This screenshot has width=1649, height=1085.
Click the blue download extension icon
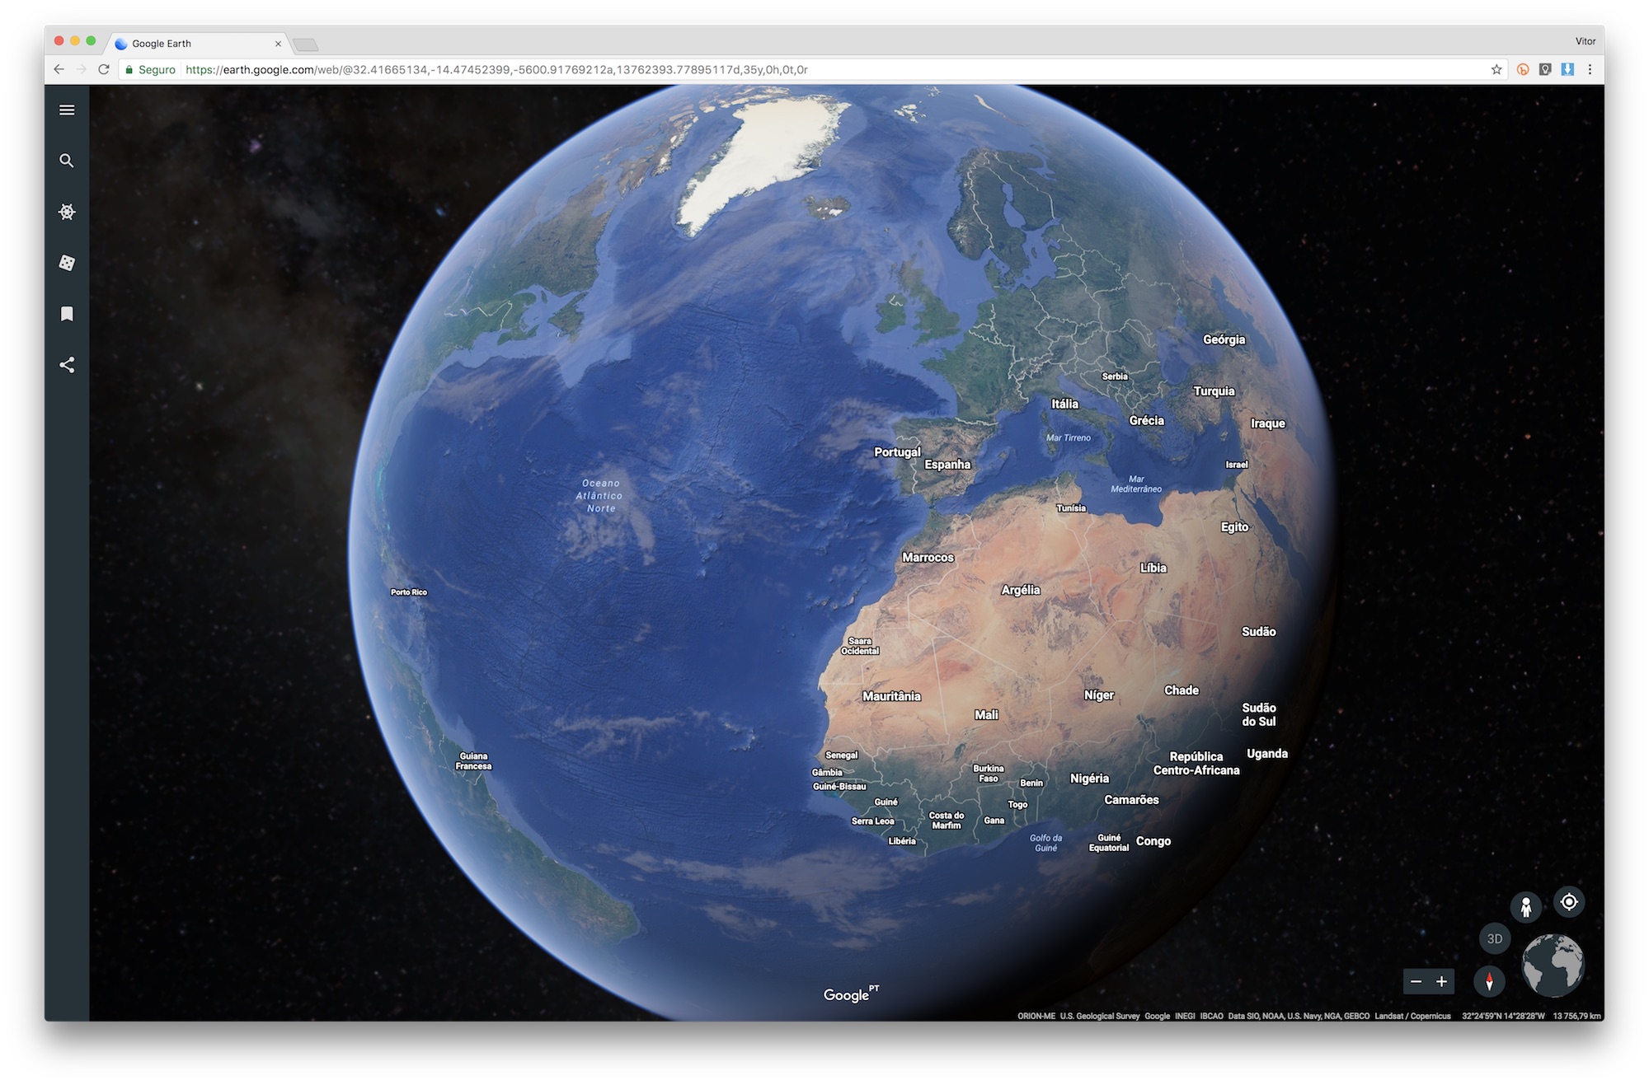(x=1568, y=69)
